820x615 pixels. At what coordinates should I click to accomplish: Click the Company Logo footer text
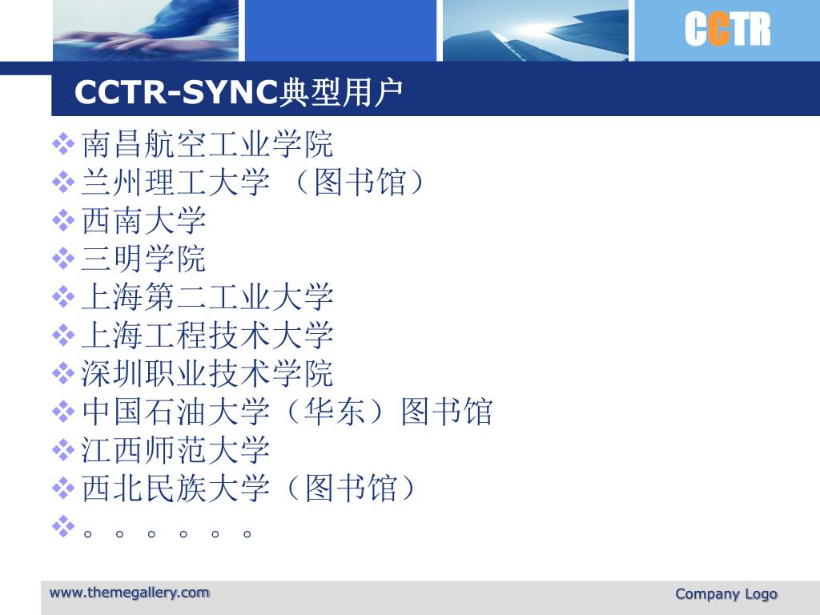726,593
